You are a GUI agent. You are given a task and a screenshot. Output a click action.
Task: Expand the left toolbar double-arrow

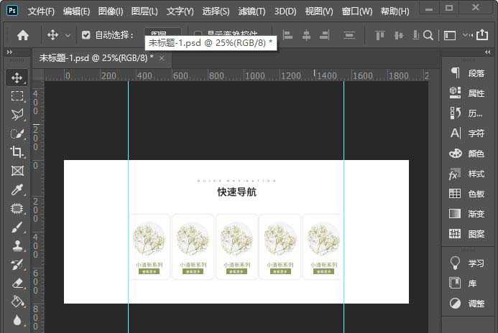point(9,52)
